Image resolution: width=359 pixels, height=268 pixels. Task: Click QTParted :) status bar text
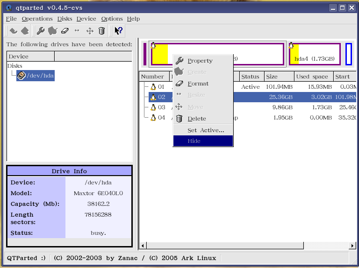click(x=26, y=258)
